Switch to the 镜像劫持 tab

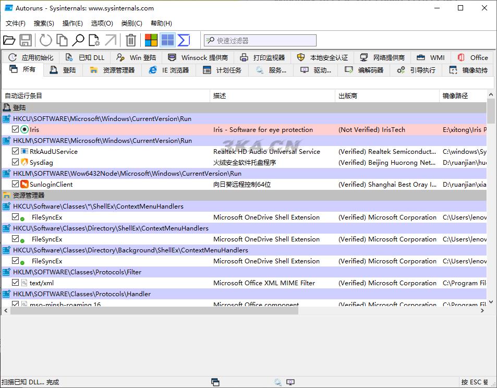(x=468, y=70)
